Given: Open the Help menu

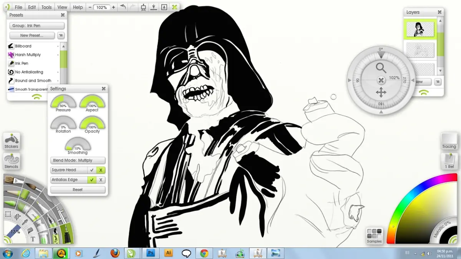Looking at the screenshot, I should (78, 7).
